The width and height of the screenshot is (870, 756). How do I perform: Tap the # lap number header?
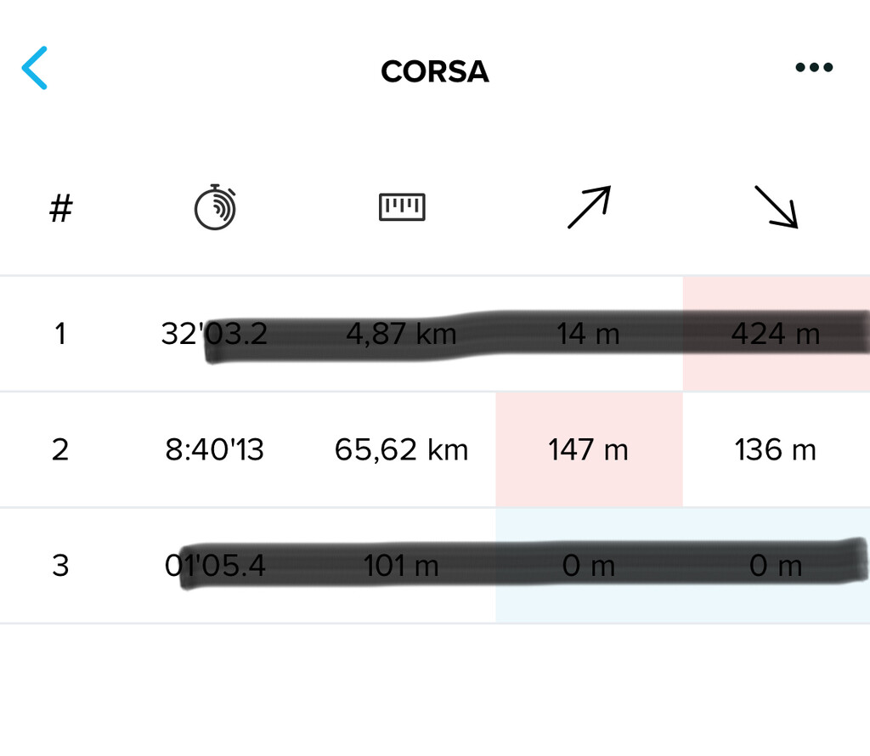tap(60, 207)
